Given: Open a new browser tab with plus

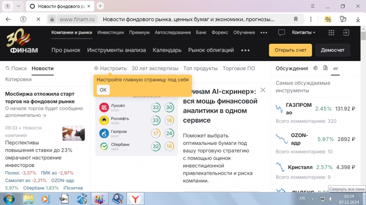Looking at the screenshot, I should point(100,6).
